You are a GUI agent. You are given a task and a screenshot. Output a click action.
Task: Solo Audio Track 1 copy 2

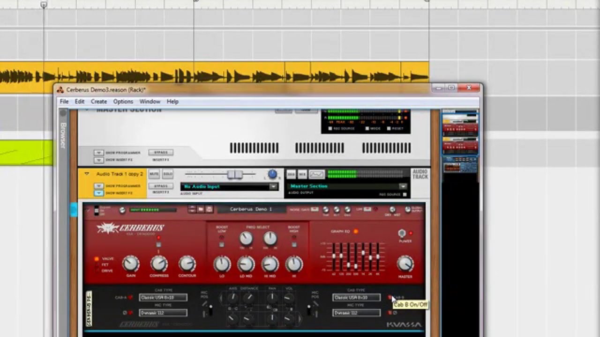point(167,174)
